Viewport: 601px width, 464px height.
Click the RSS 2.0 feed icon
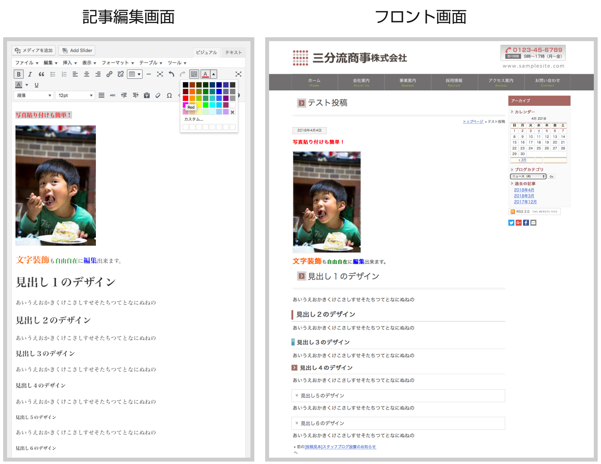[512, 212]
